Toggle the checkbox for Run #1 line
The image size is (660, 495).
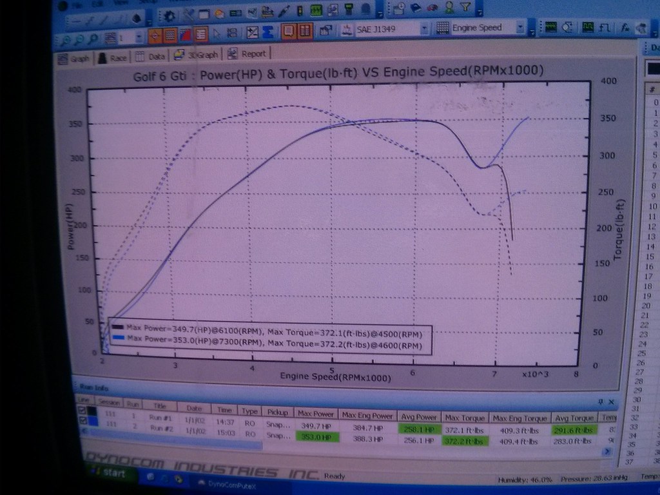click(x=81, y=411)
